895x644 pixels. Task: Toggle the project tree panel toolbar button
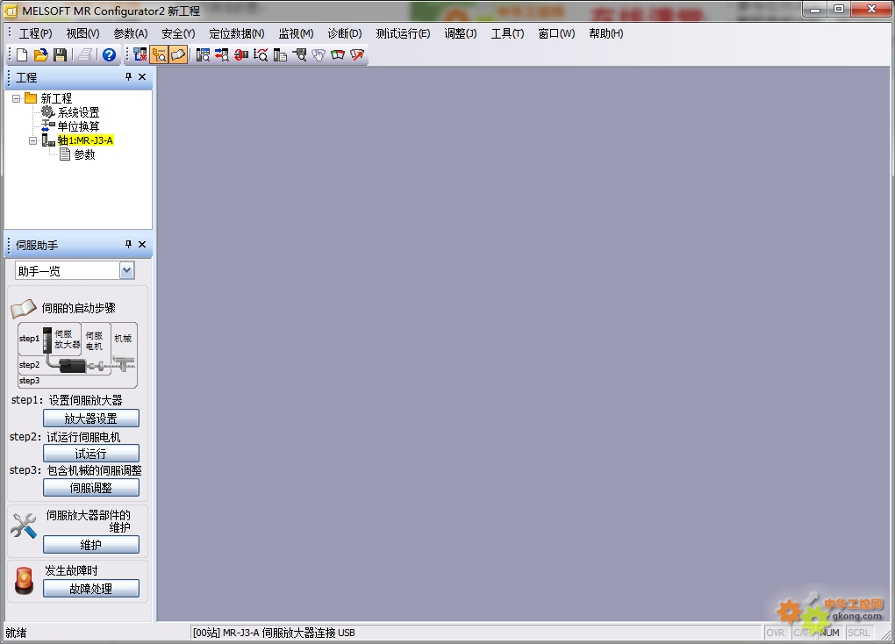pyautogui.click(x=159, y=54)
